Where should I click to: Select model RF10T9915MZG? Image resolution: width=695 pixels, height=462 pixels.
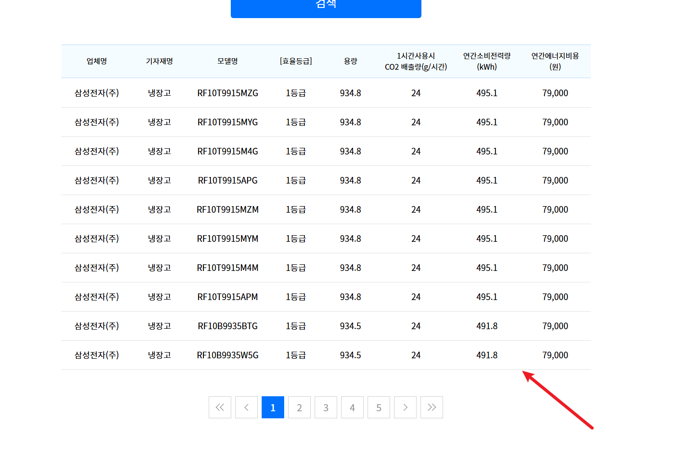[x=228, y=93]
